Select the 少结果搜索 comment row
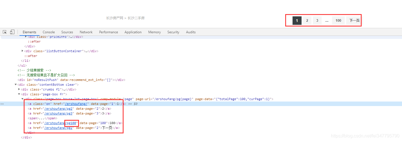The image size is (402, 141). (34, 70)
